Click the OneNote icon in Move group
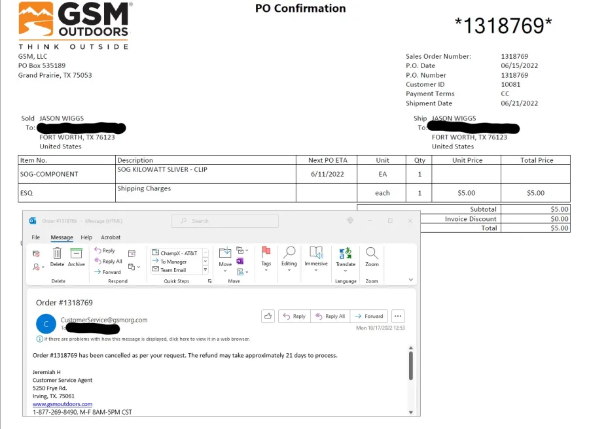 tap(240, 262)
